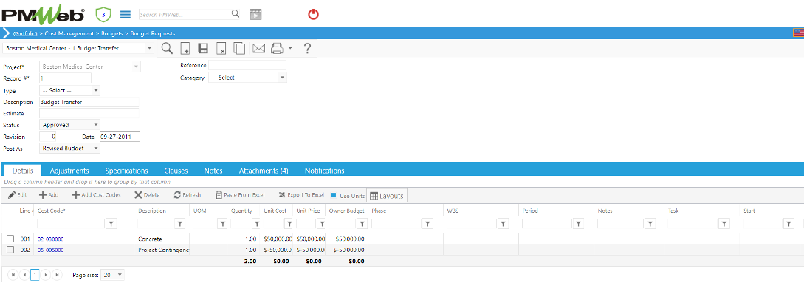This screenshot has height=283, width=804.
Task: Check the row 001 Concrete checkbox
Action: pyautogui.click(x=10, y=239)
